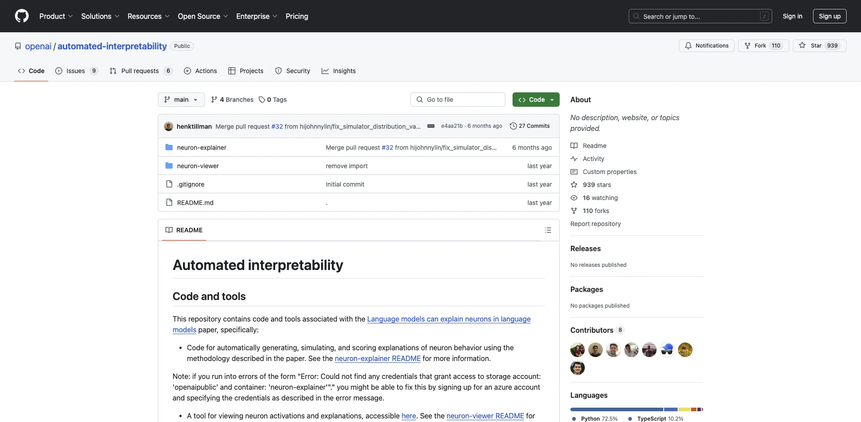Image resolution: width=861 pixels, height=422 pixels.
Task: Click the last contributor avatar on second row
Action: point(578,368)
